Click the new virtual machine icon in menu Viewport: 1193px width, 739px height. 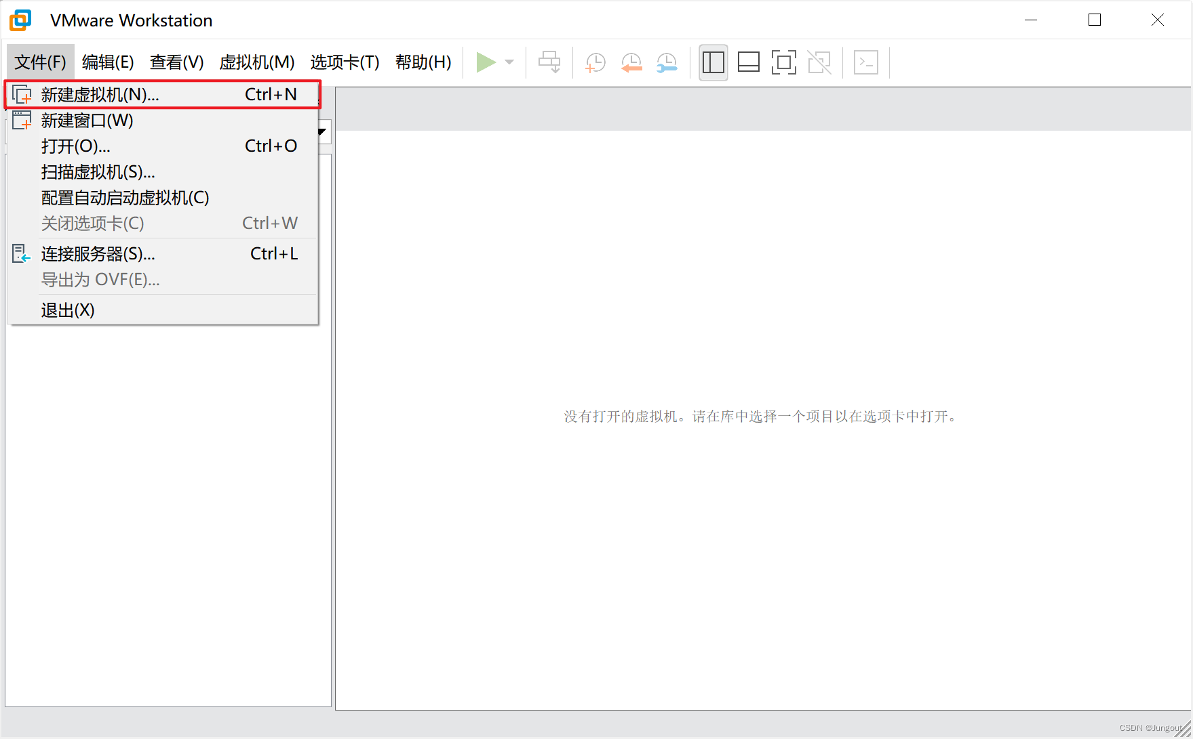coord(22,94)
